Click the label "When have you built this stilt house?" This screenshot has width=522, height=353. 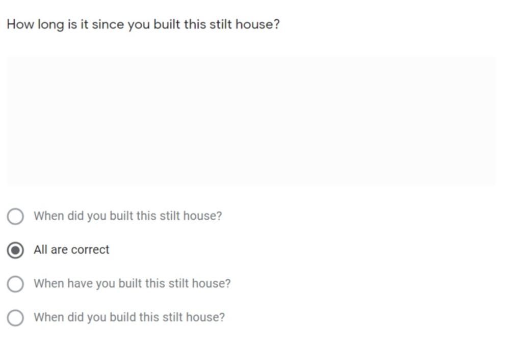(132, 284)
